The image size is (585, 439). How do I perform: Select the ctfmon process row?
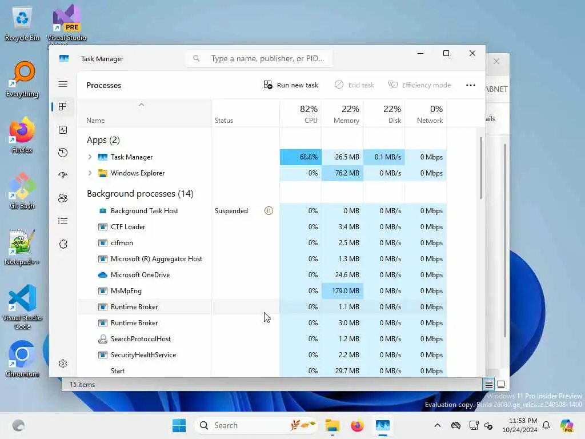tap(262, 242)
